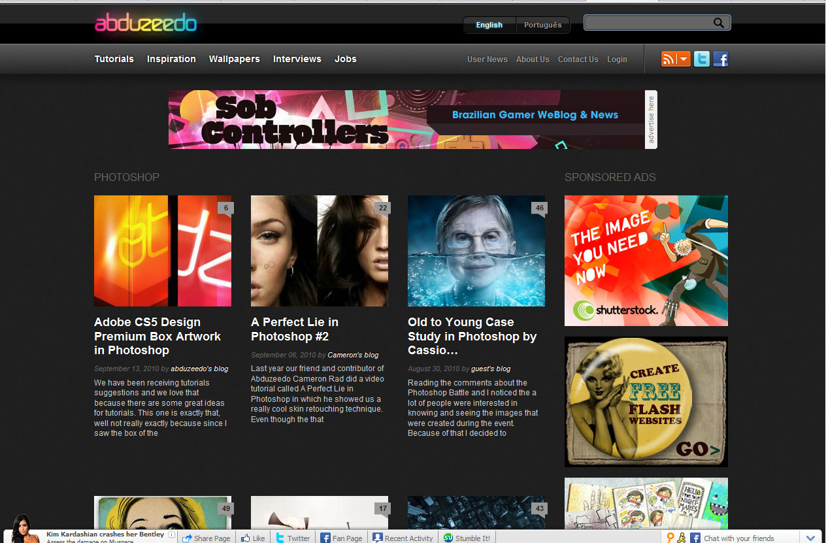Open the dark city aerial thumbnail
Screen dimensions: 826x543
[x=476, y=513]
